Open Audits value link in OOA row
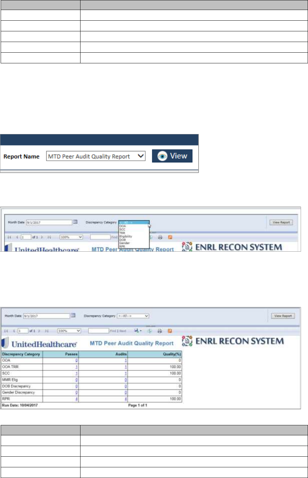The height and width of the screenshot is (478, 308). coord(126,360)
